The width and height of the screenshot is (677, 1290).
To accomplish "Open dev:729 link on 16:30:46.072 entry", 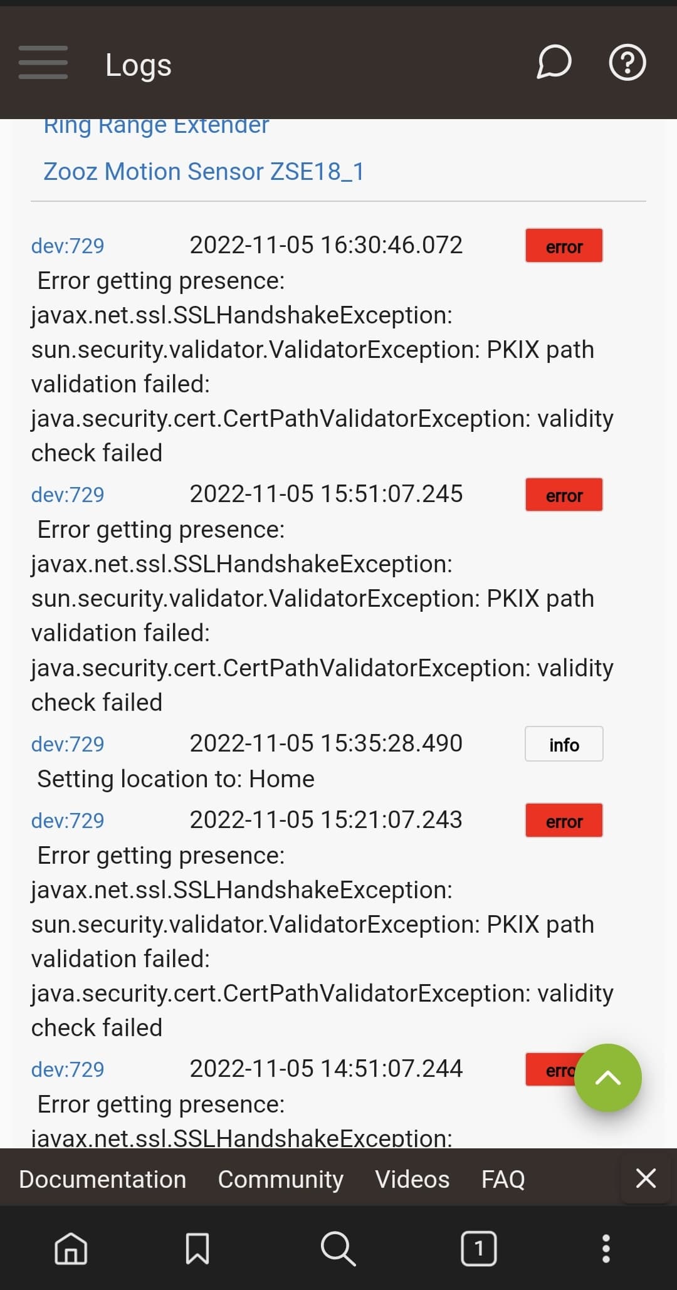I will coord(68,246).
